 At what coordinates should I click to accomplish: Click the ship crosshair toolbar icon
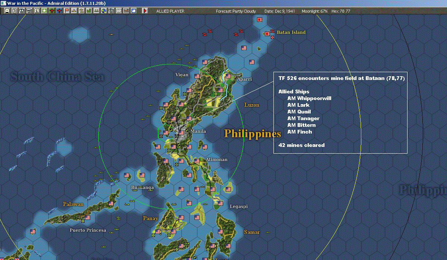111,11
